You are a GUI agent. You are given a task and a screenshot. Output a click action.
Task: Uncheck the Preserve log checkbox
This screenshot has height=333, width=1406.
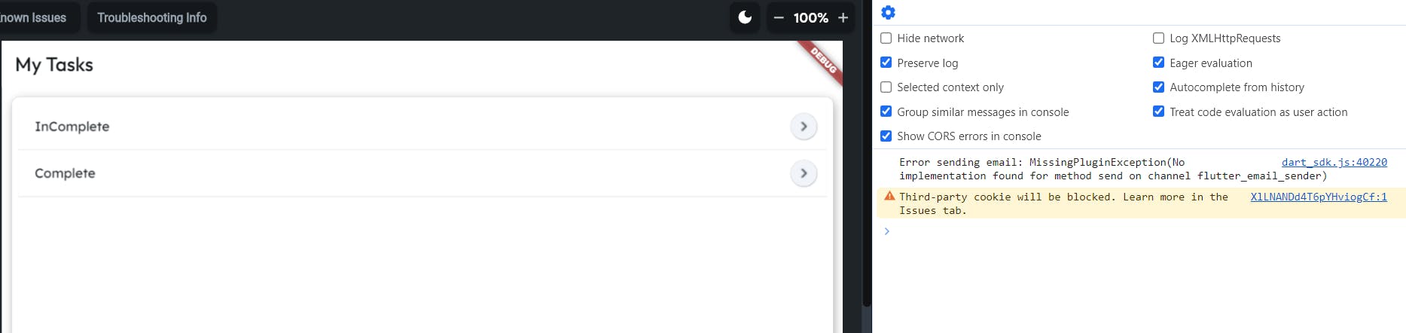pos(886,63)
